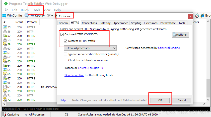The image size is (211, 117).
Task: Click the vertical scrollbar up arrow
Action: coord(208,21)
